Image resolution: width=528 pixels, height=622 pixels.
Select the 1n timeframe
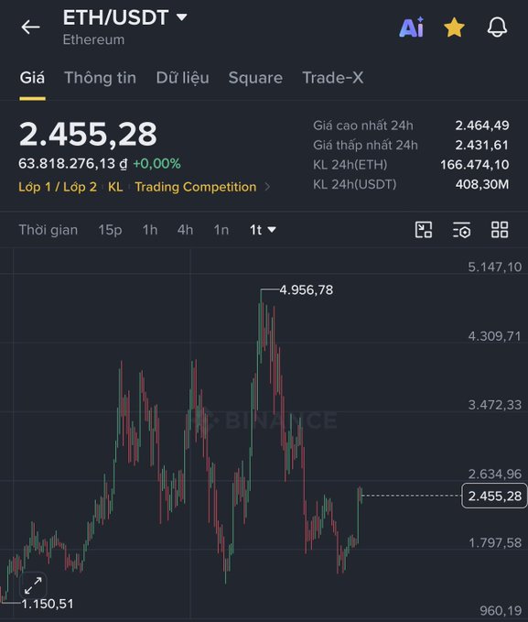(221, 230)
